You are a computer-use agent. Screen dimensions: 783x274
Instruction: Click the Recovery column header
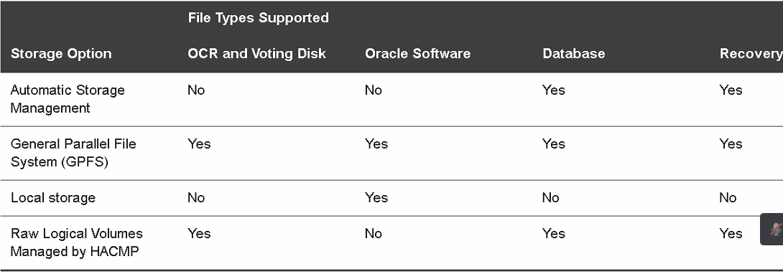pos(751,54)
